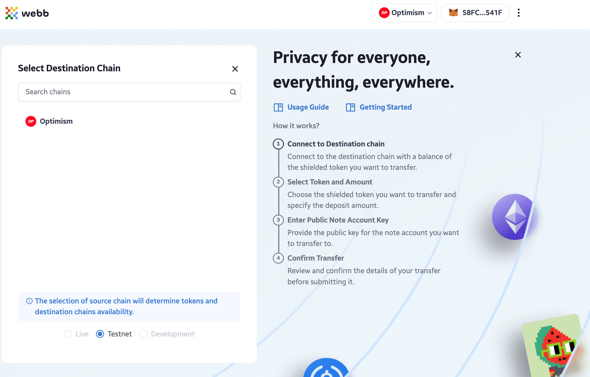Click the Webb logo icon top left
The image size is (590, 377).
pyautogui.click(x=12, y=13)
